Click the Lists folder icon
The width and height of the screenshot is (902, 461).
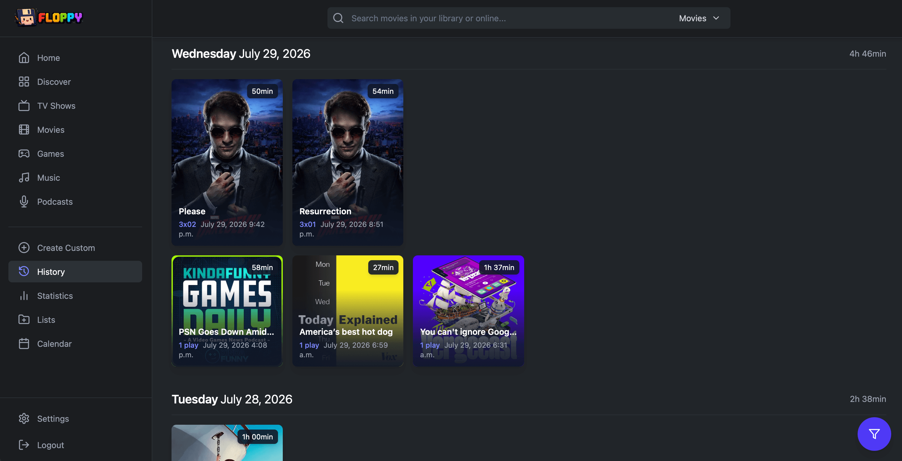click(24, 320)
